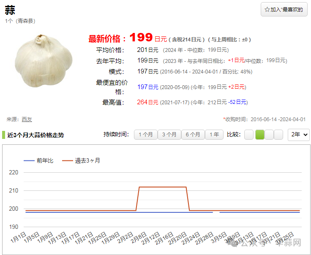311x255 pixels.
Task: Select the 3 个月 duration button
Action: click(x=169, y=135)
